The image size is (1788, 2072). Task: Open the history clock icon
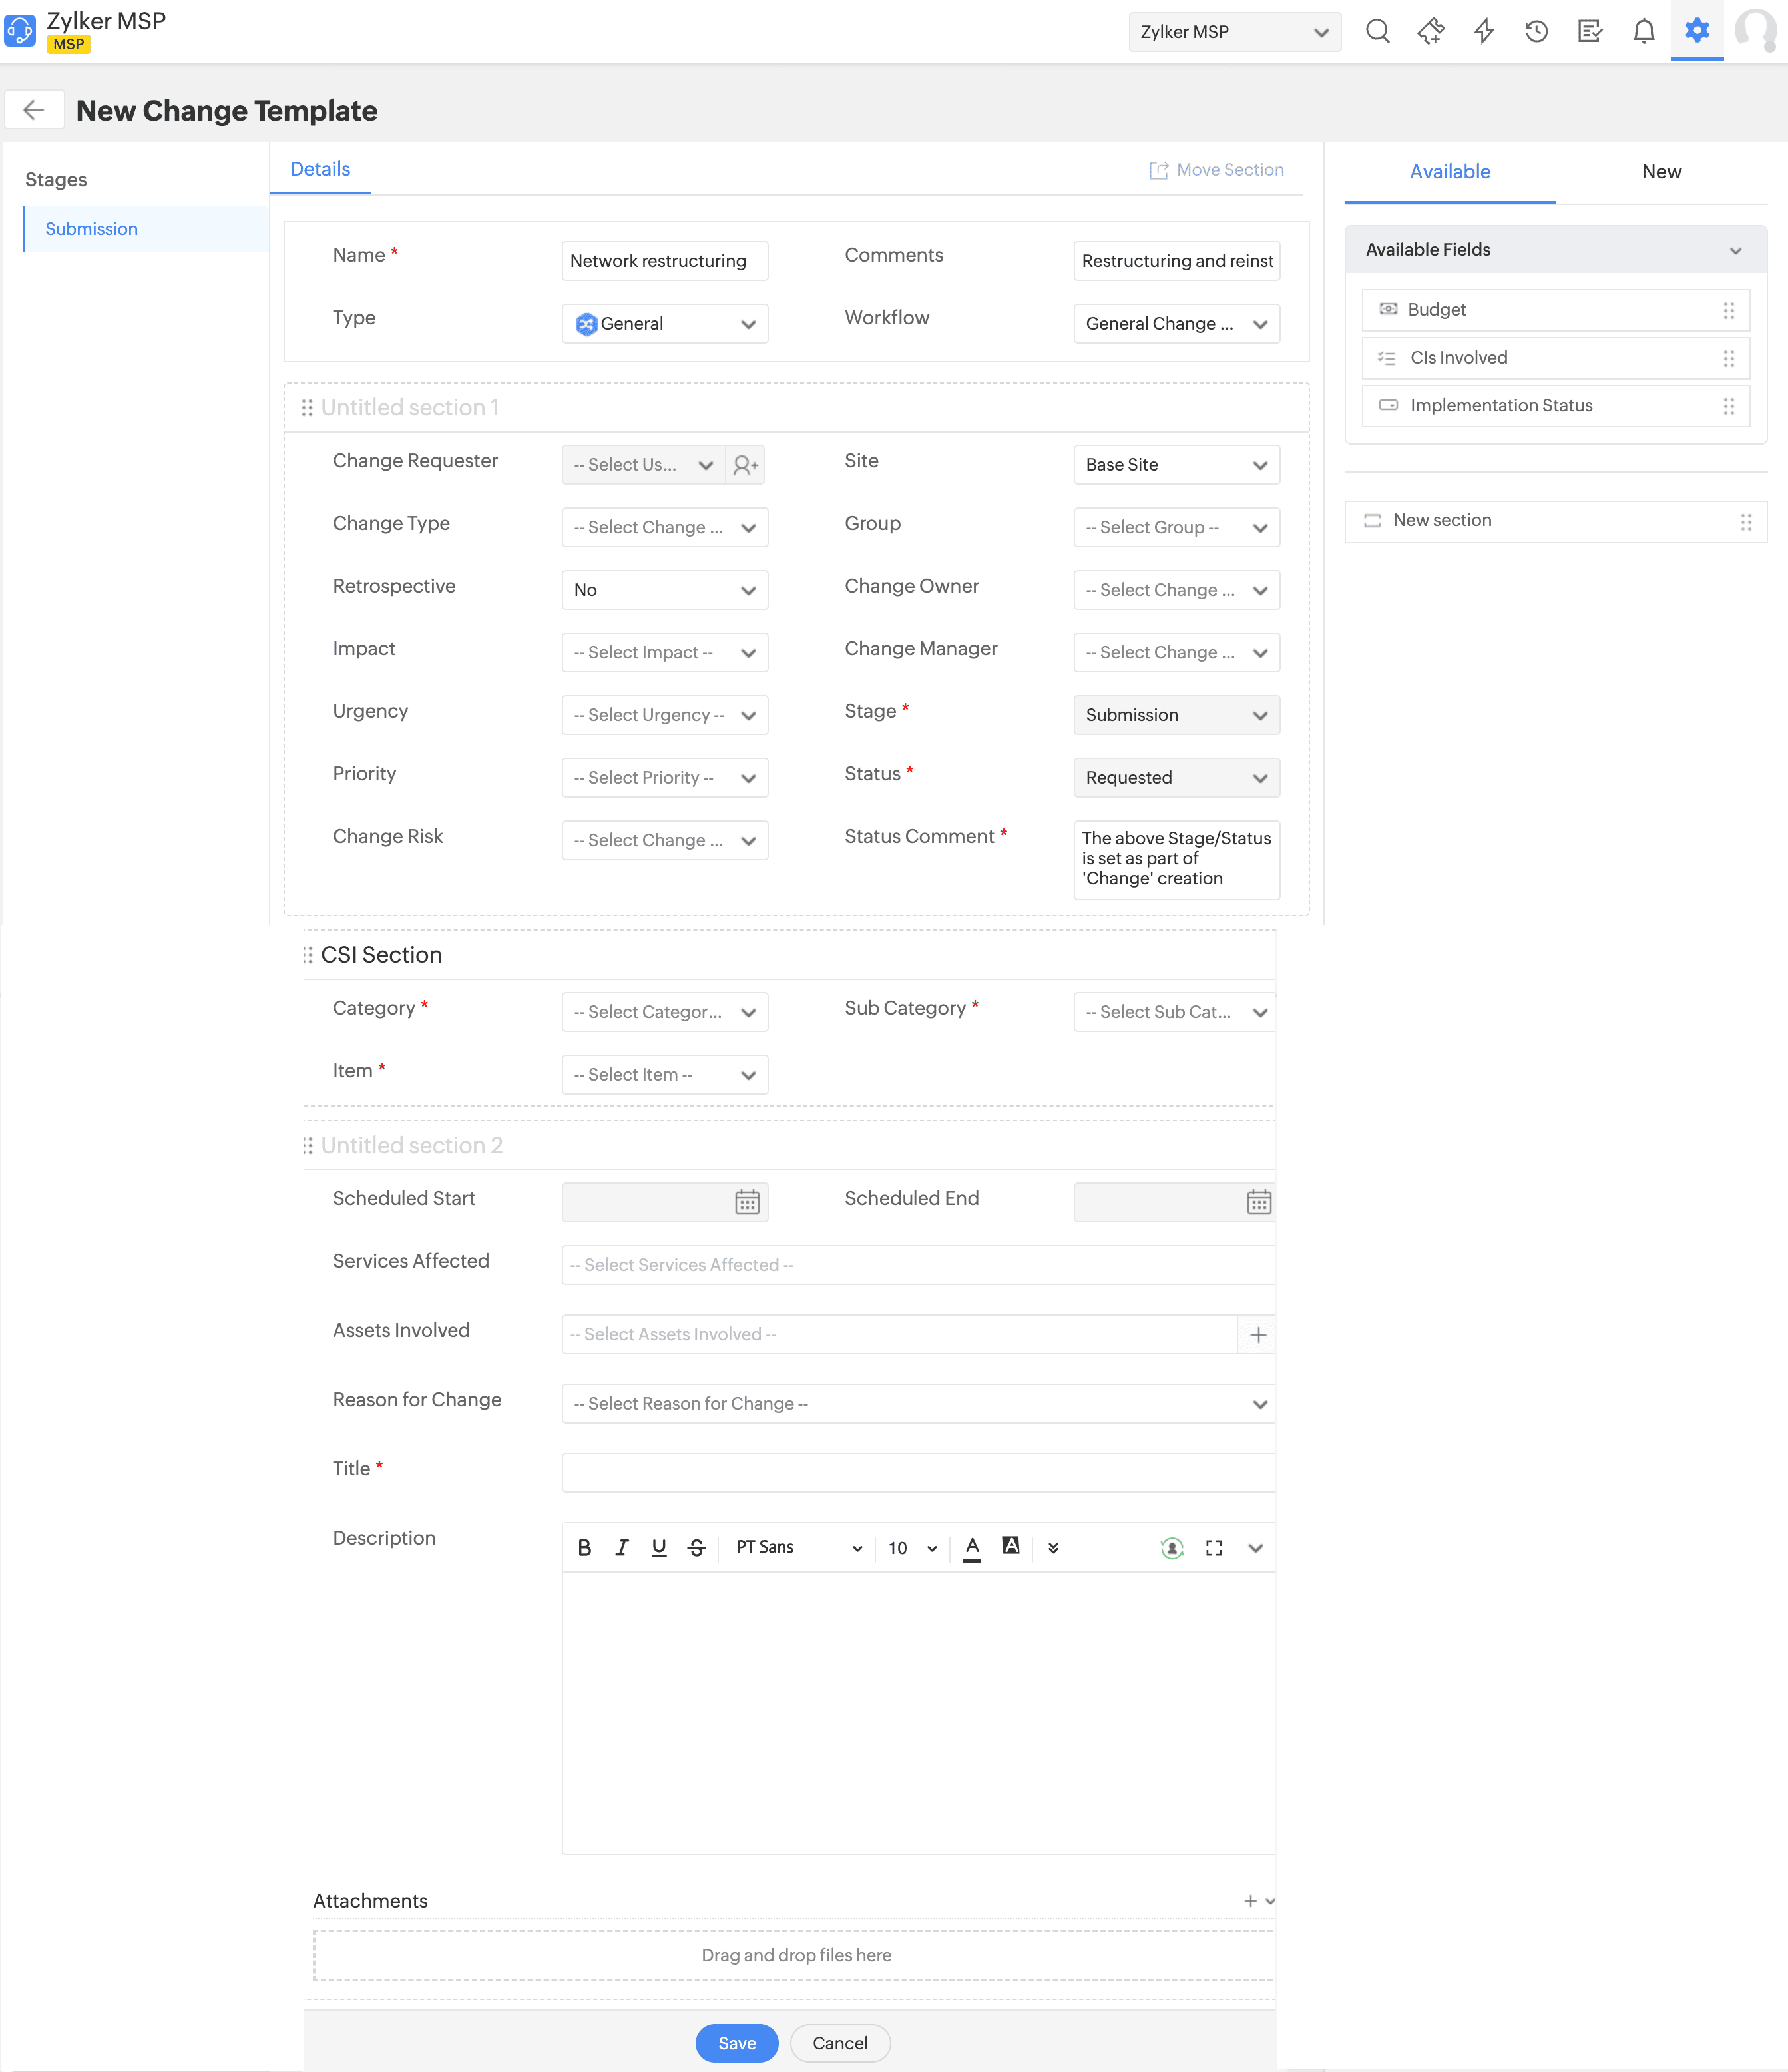click(1536, 31)
